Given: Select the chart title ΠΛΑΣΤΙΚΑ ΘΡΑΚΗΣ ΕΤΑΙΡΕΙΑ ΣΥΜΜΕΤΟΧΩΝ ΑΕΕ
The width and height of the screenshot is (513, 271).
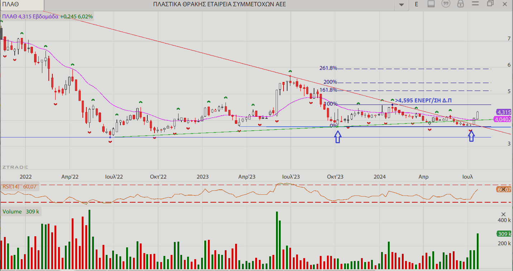Looking at the screenshot, I should (x=219, y=4).
